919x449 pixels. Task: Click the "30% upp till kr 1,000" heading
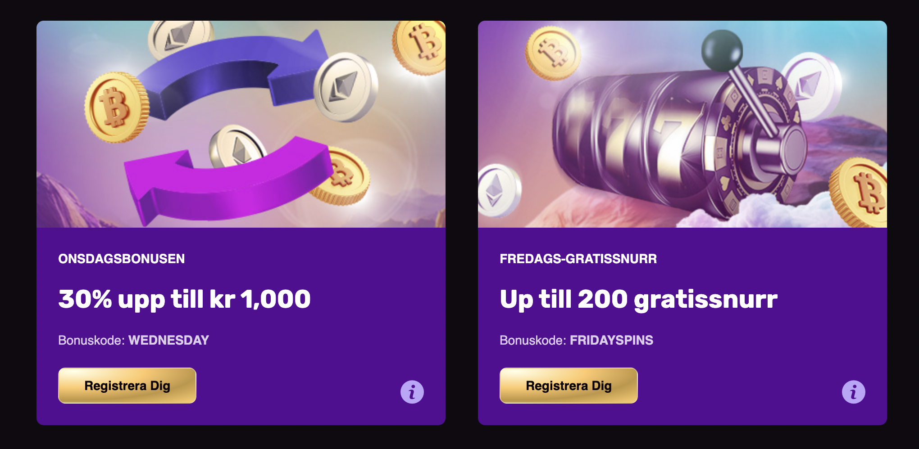[x=184, y=299]
